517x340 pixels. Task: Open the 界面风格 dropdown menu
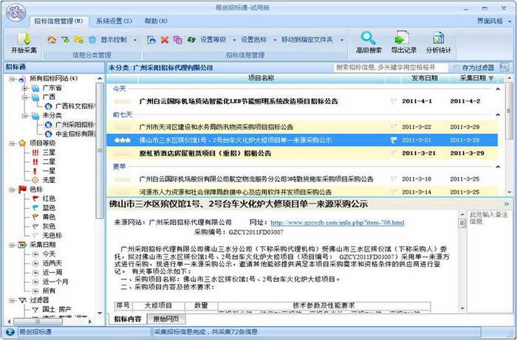tap(494, 21)
